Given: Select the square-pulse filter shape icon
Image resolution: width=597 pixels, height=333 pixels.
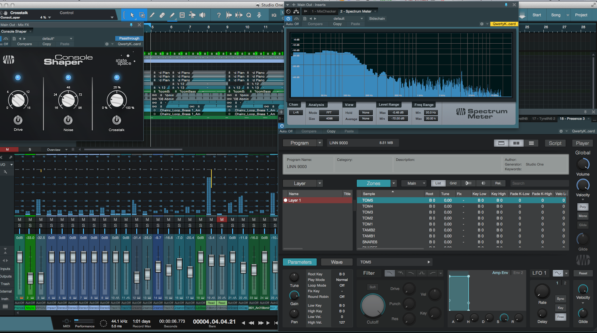Looking at the screenshot, I should pyautogui.click(x=422, y=273).
